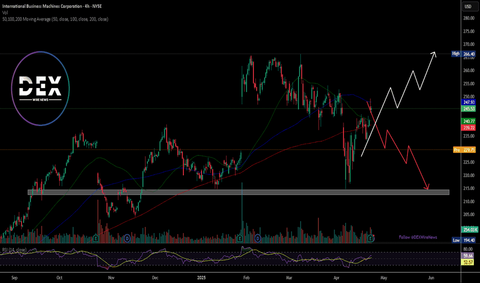Click the 235.00 price axis tick
This screenshot has width=480, height=283.
(469, 136)
